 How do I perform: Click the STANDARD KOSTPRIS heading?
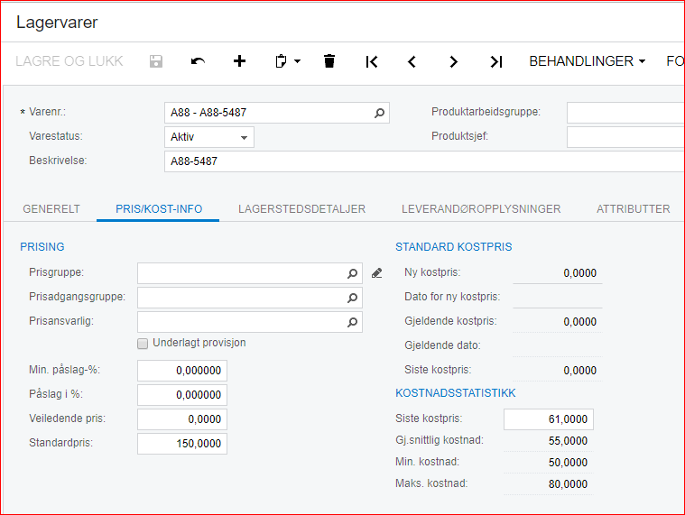point(453,247)
